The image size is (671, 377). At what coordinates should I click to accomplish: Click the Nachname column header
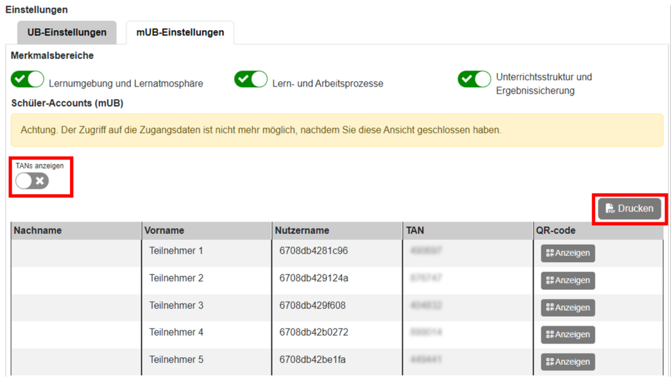click(38, 231)
